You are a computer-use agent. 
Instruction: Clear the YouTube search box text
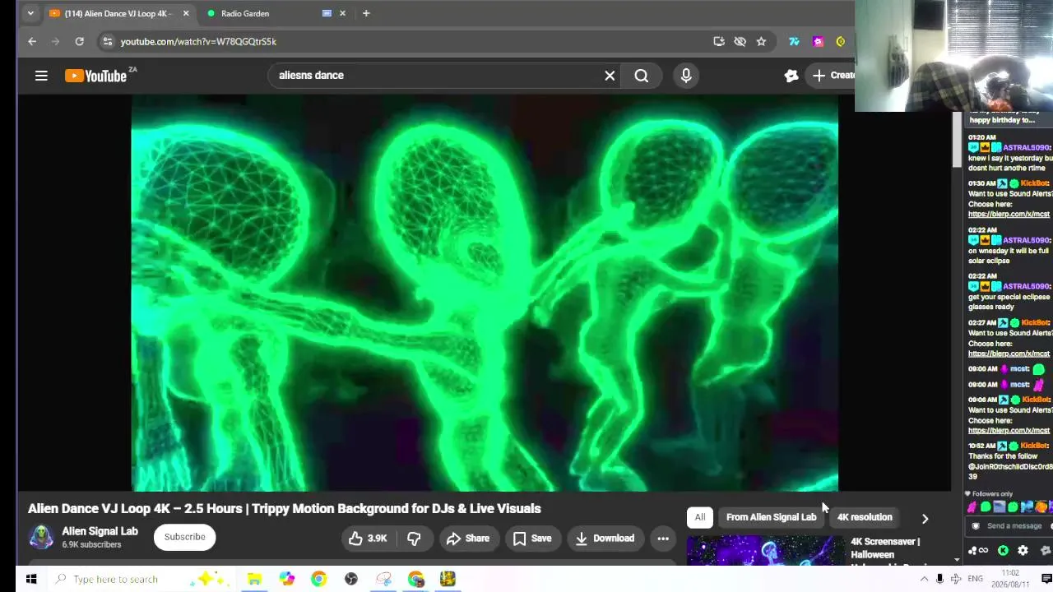610,76
